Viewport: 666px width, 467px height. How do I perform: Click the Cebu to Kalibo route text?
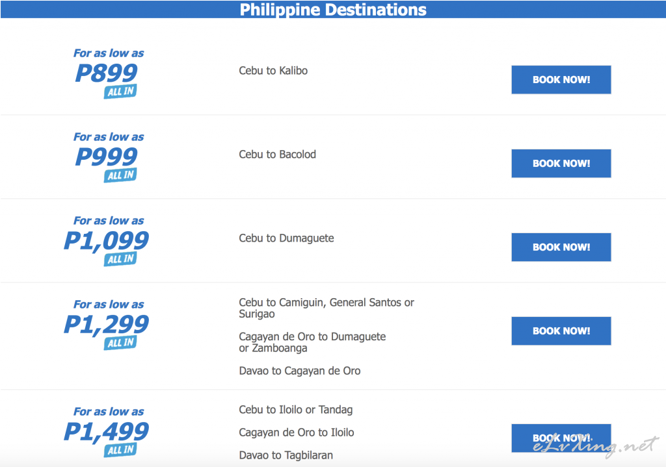click(x=273, y=70)
